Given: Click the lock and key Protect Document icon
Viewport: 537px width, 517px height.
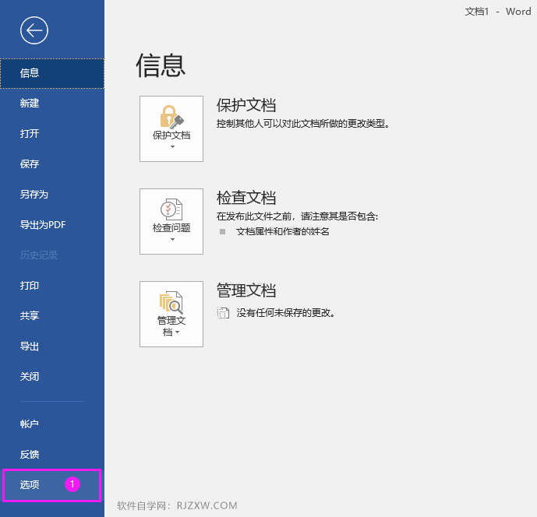Looking at the screenshot, I should coord(171,117).
